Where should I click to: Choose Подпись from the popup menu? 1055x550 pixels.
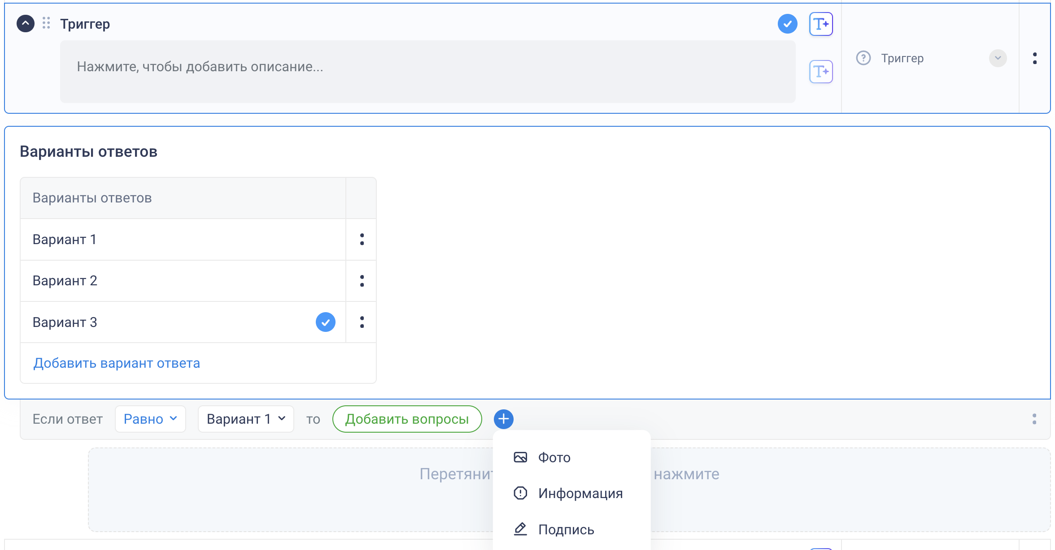[566, 529]
